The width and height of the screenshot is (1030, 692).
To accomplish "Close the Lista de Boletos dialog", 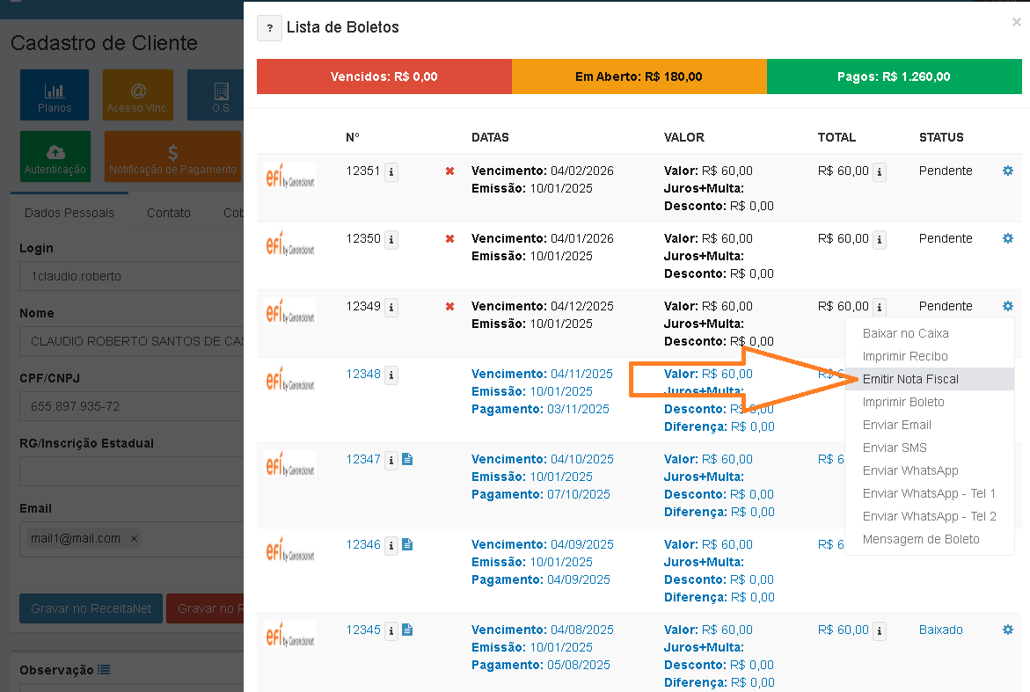I will (x=1016, y=23).
